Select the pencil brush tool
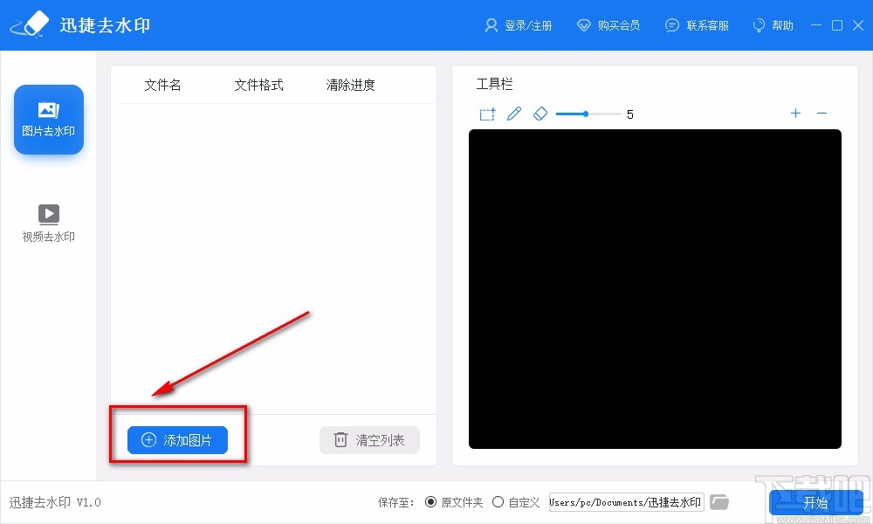Viewport: 873px width, 524px height. click(x=514, y=114)
